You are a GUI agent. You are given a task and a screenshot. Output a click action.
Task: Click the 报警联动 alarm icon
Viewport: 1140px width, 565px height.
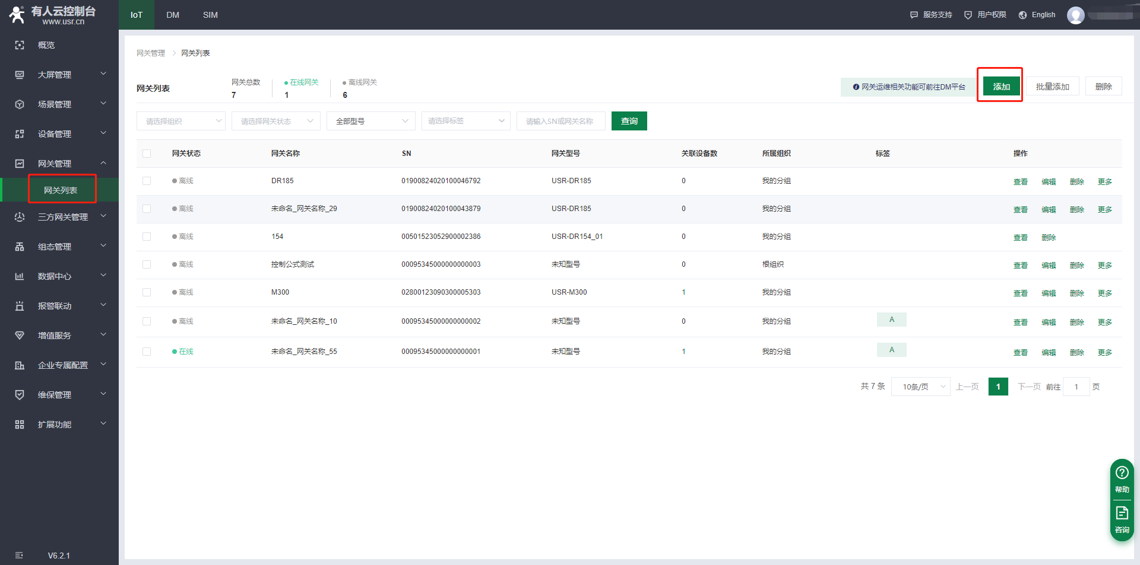[x=20, y=306]
